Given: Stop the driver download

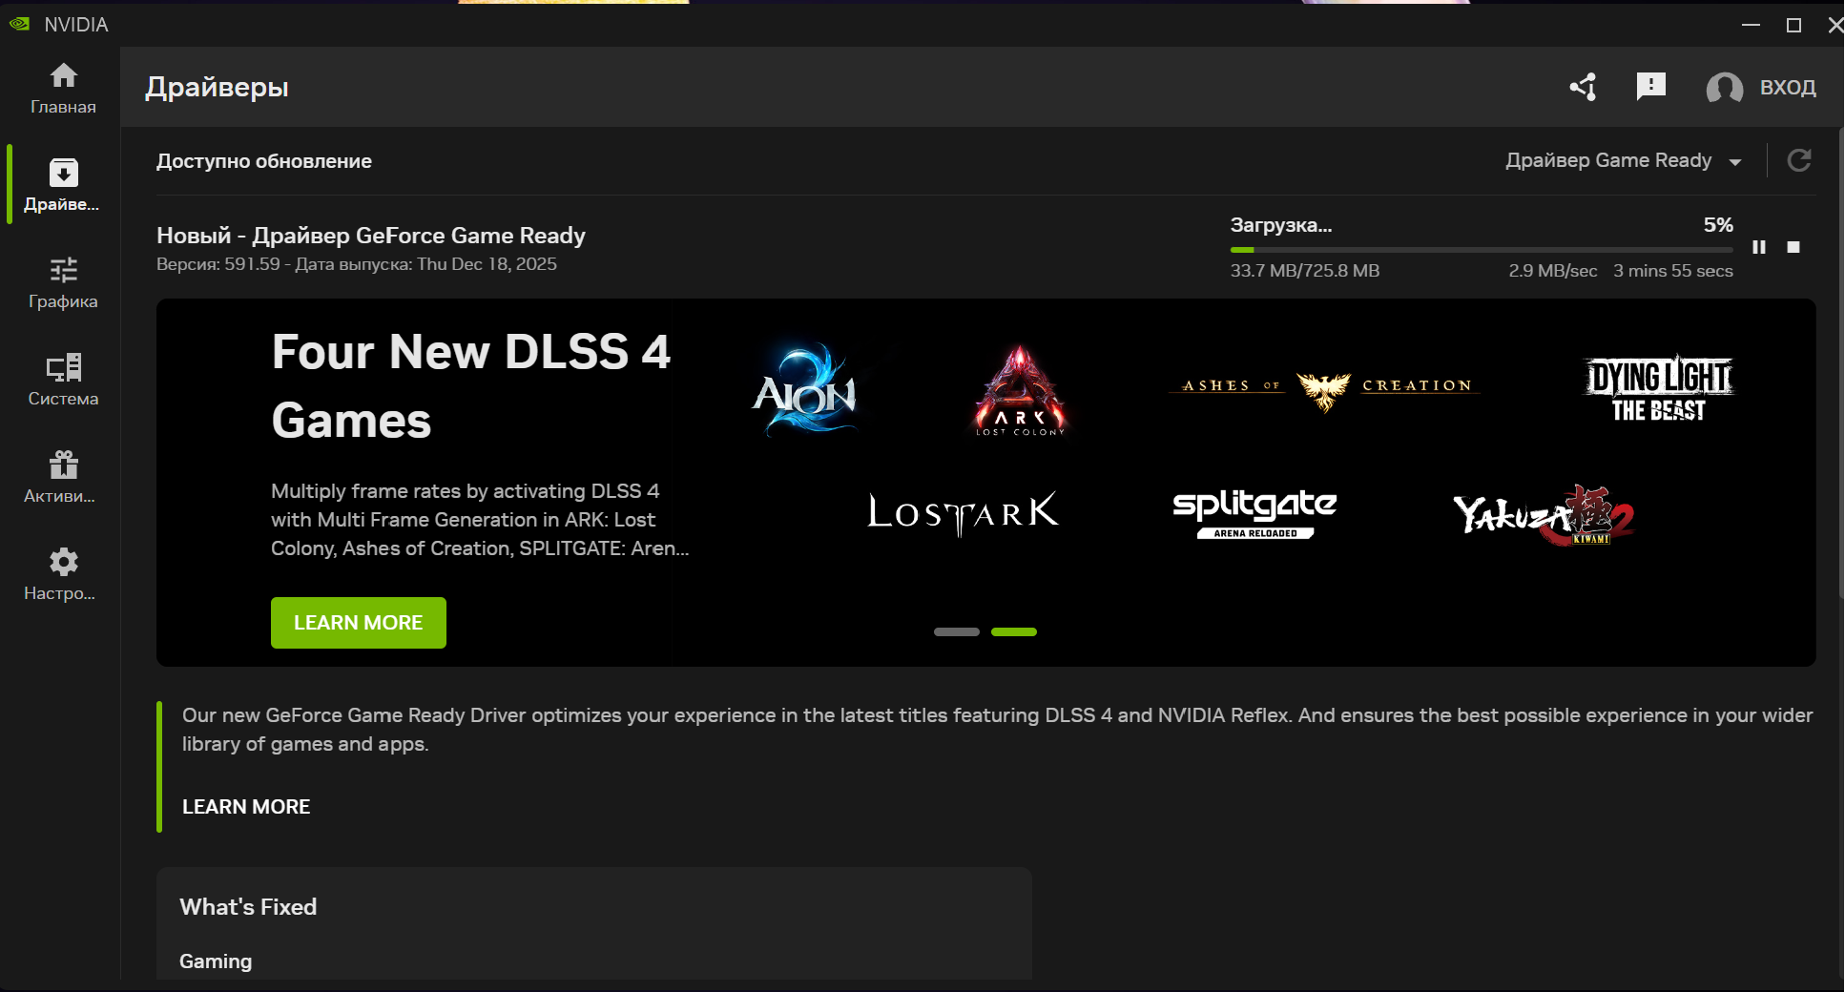Looking at the screenshot, I should [x=1793, y=247].
